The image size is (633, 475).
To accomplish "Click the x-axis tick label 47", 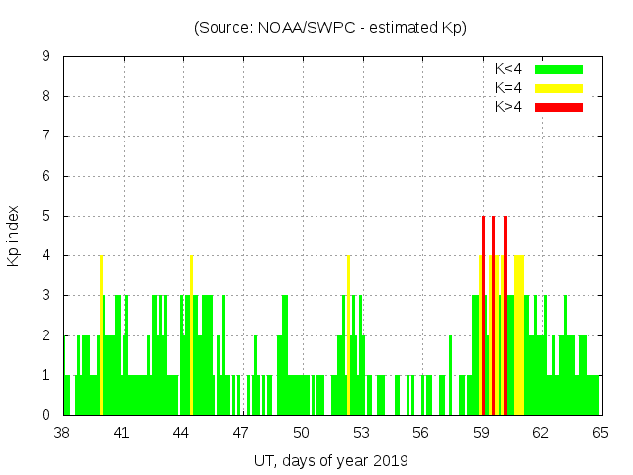I will (241, 433).
